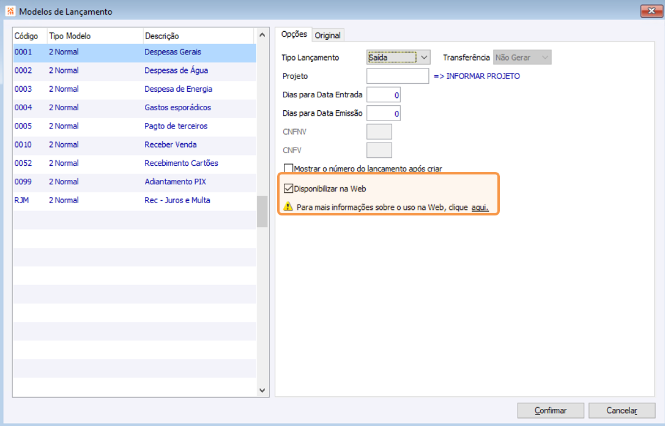The height and width of the screenshot is (426, 665).
Task: Click the list scrollbar thumb
Action: point(262,211)
